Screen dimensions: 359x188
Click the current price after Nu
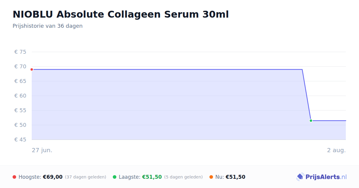point(235,177)
